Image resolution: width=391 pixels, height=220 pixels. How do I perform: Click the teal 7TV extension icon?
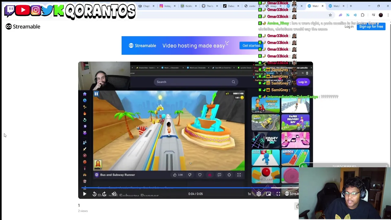tap(348, 15)
